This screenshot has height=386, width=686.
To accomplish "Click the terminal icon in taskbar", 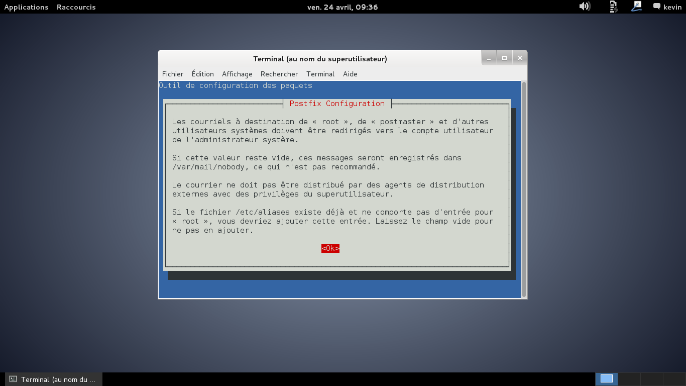I will [x=13, y=379].
